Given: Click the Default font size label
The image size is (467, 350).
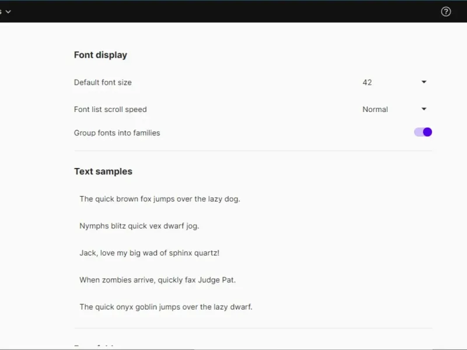Looking at the screenshot, I should coord(103,82).
